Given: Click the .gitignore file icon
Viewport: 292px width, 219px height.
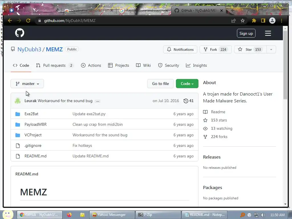Looking at the screenshot, I should 18,146.
